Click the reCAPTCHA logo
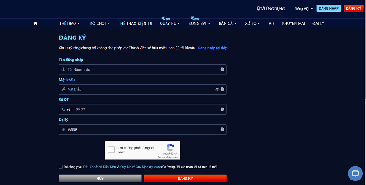Screen dimensions: 366x185 click(170, 147)
